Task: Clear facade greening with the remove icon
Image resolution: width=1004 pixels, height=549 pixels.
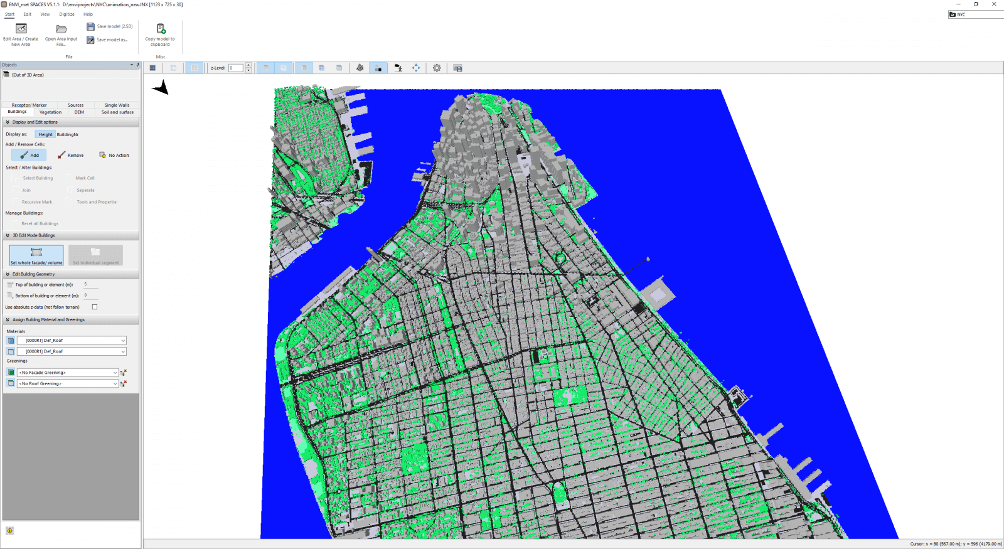Action: tap(124, 373)
